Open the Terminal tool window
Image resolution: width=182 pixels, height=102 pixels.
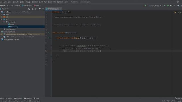click(28, 99)
